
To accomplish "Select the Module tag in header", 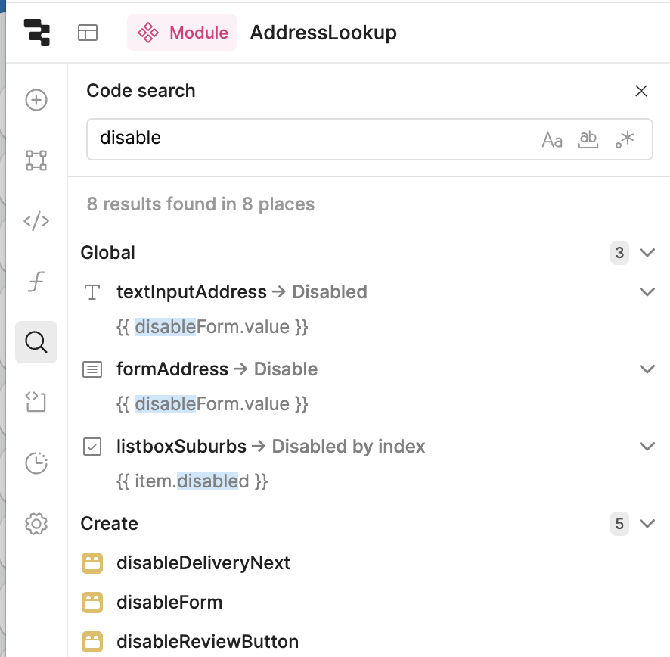I will 182,33.
